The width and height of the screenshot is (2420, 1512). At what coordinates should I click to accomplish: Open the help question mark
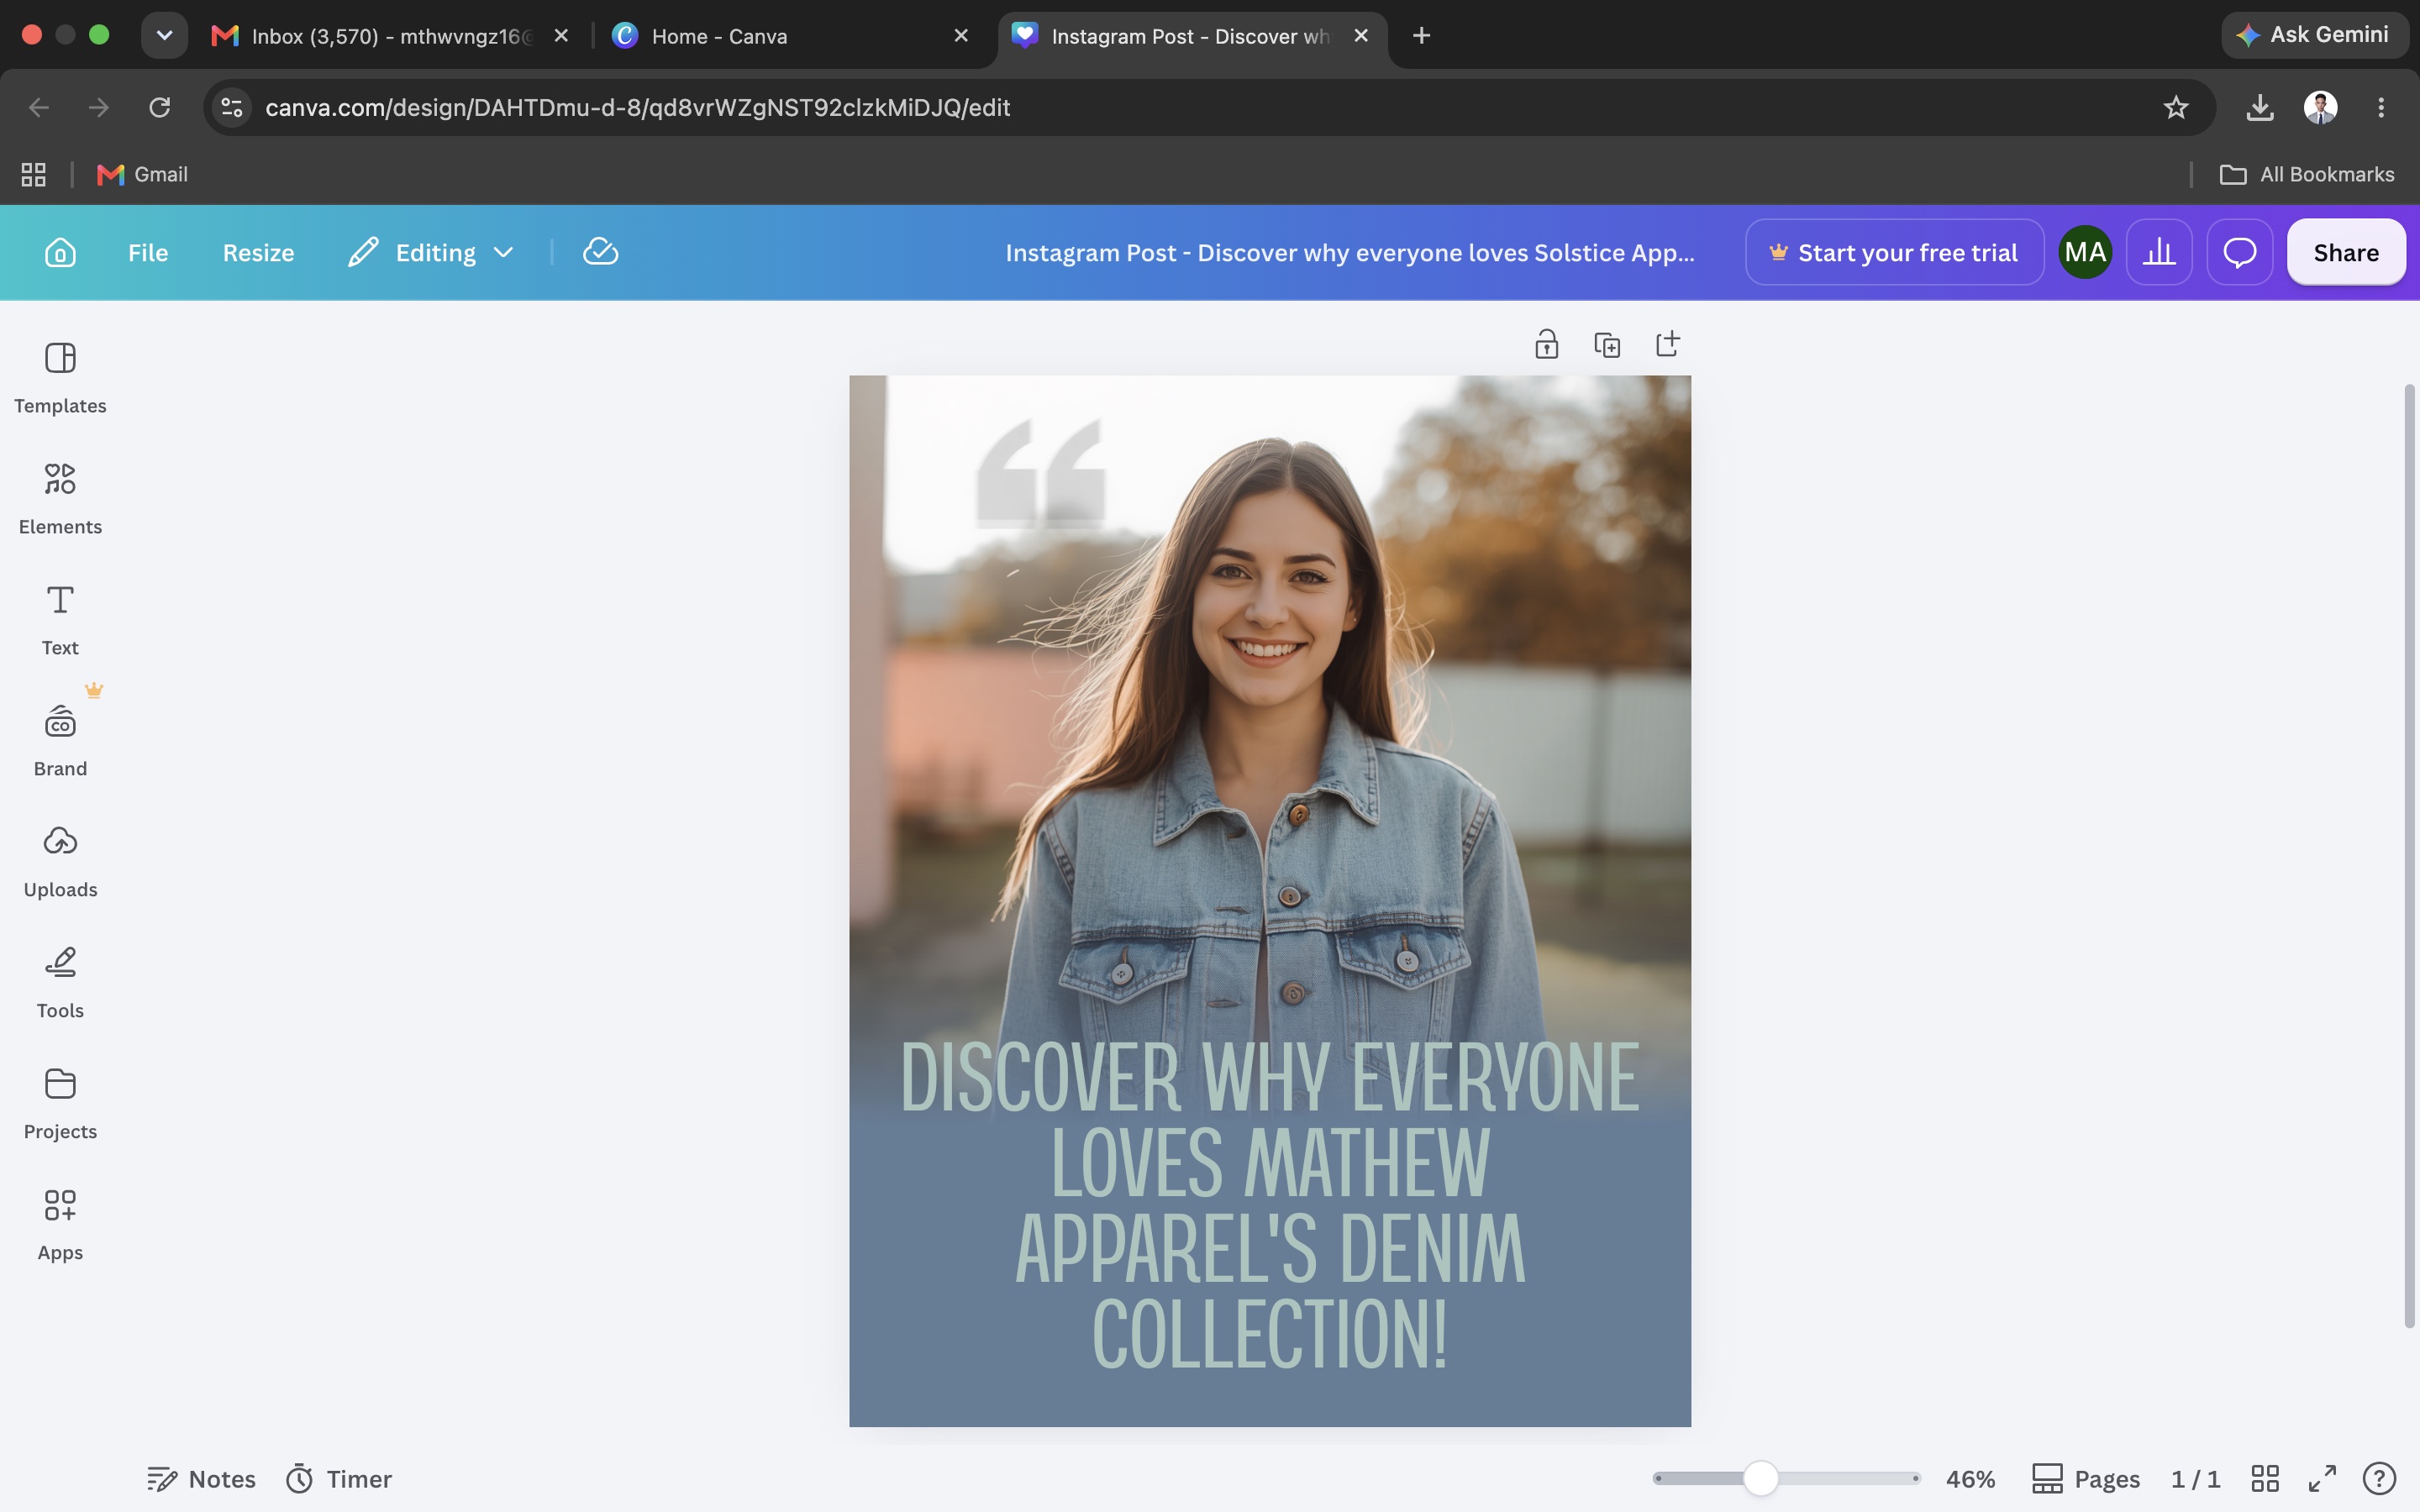tap(2379, 1478)
